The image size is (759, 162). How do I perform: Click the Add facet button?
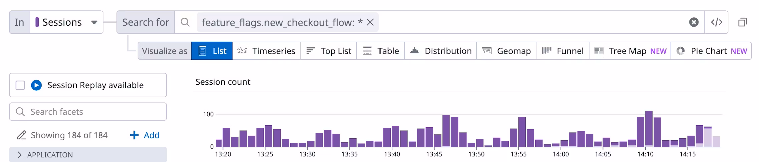145,135
